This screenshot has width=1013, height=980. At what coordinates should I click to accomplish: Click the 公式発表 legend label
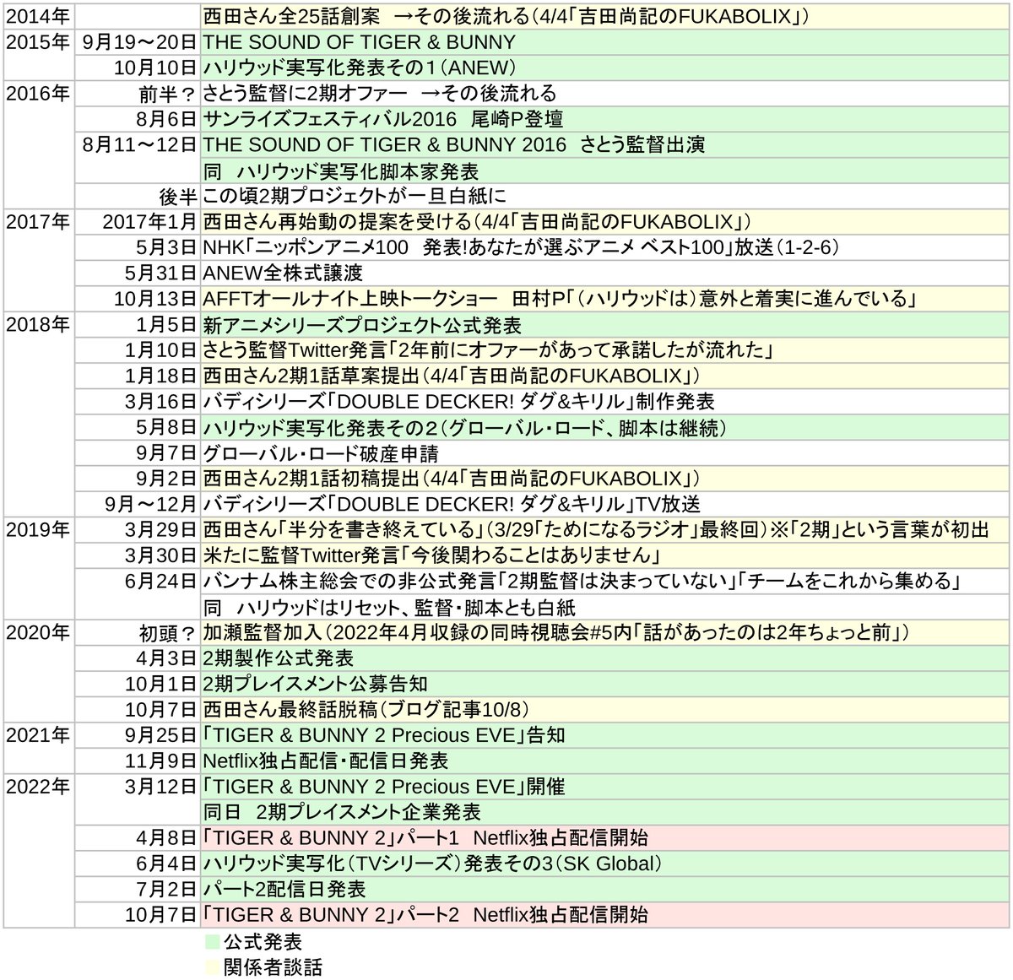(x=262, y=942)
